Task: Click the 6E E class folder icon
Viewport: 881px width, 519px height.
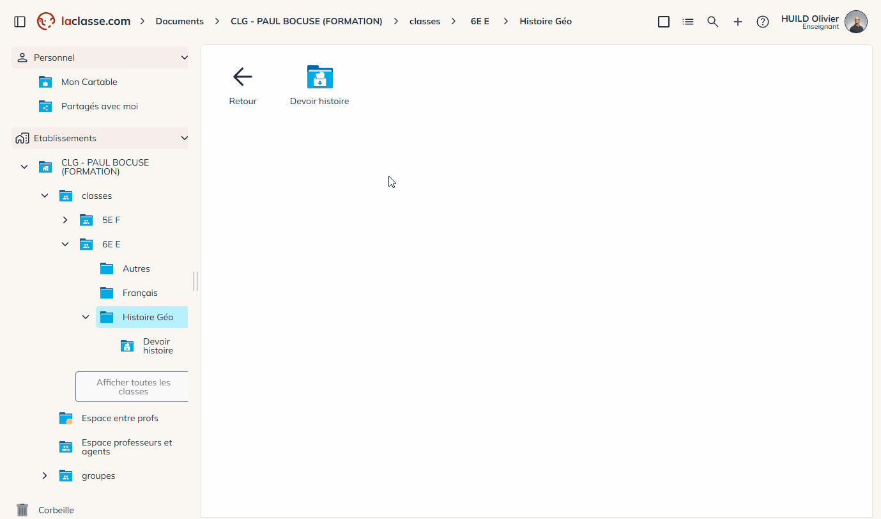Action: pos(86,244)
